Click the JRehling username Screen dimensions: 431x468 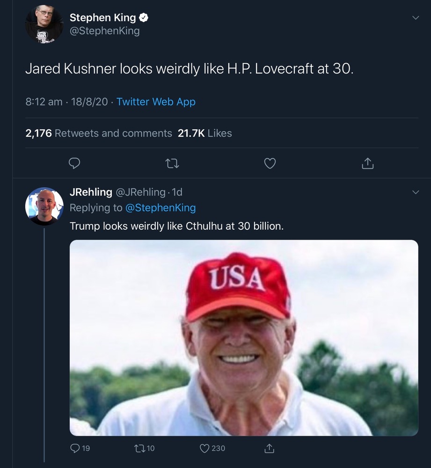click(91, 192)
